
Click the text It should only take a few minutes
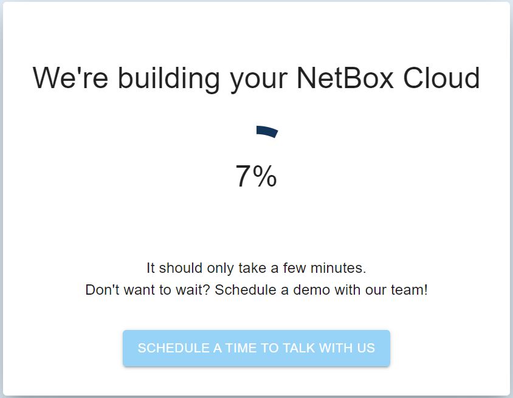click(x=257, y=268)
